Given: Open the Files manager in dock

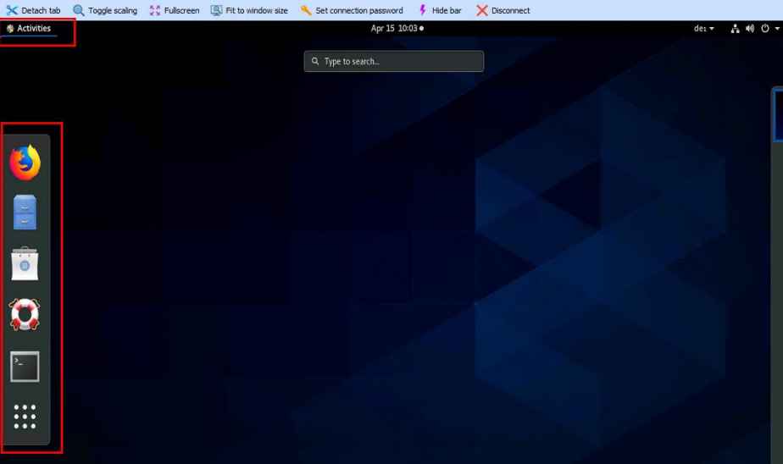Looking at the screenshot, I should coord(25,212).
